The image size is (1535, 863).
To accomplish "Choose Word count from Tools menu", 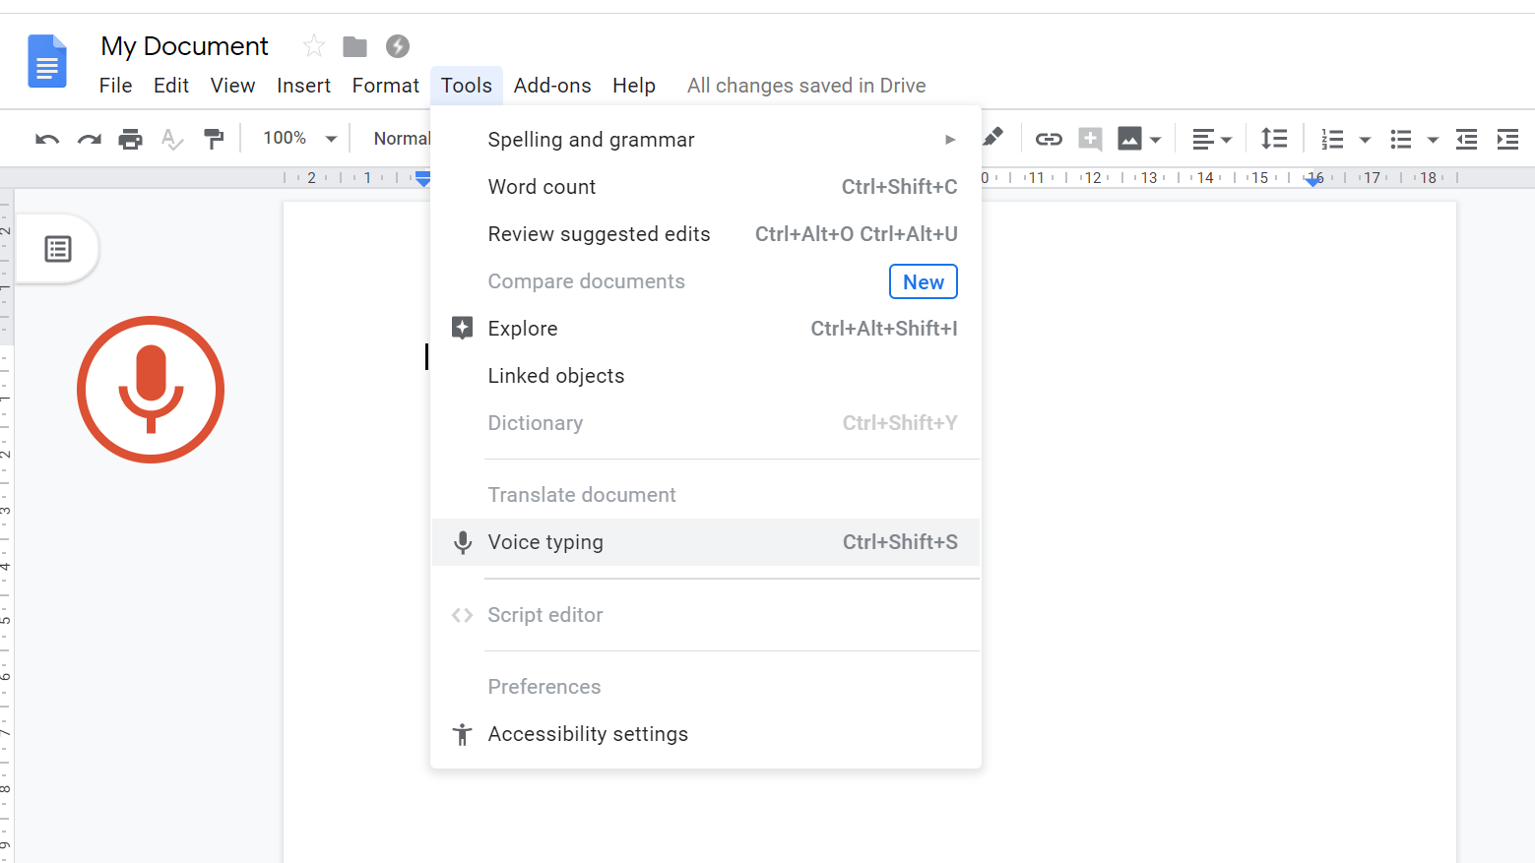I will pyautogui.click(x=706, y=187).
